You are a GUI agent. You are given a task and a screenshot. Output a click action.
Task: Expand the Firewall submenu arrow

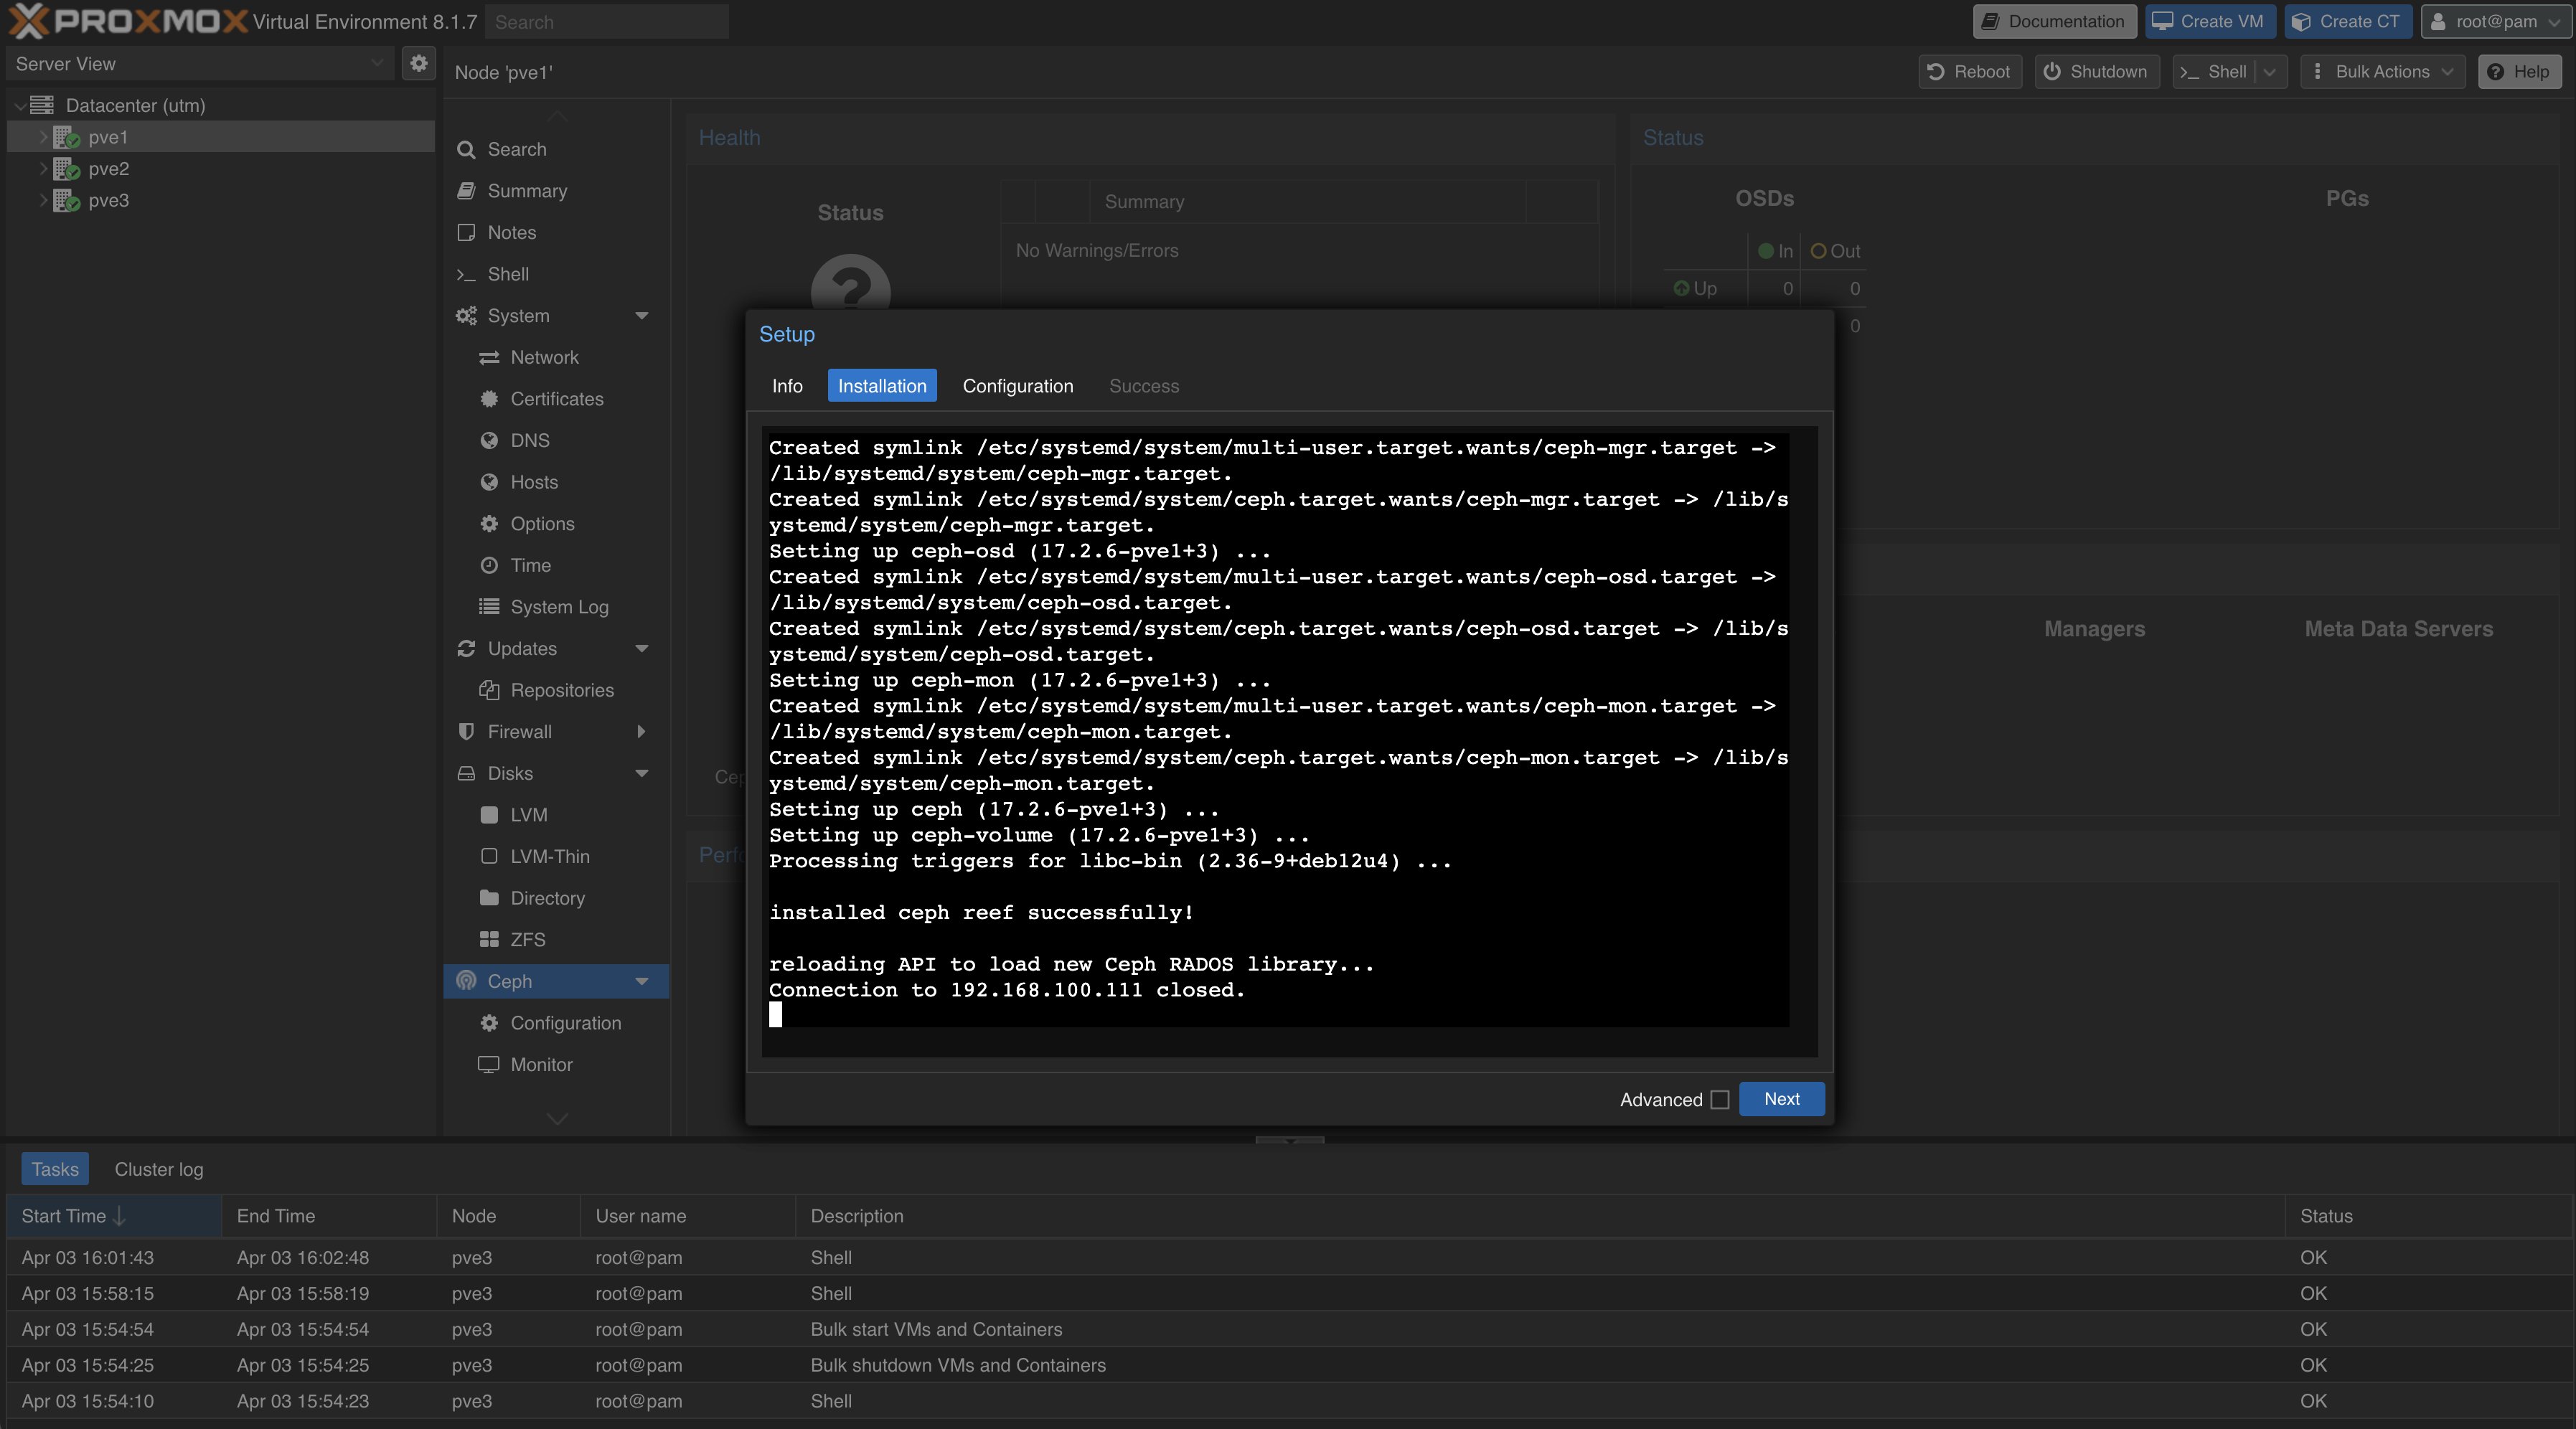click(642, 732)
